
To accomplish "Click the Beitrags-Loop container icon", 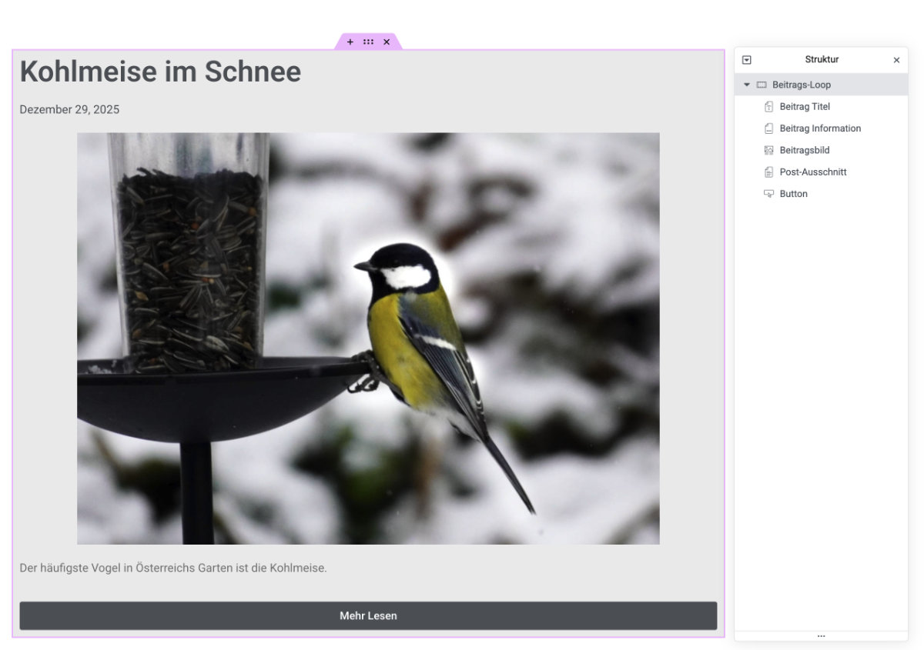I will click(762, 85).
